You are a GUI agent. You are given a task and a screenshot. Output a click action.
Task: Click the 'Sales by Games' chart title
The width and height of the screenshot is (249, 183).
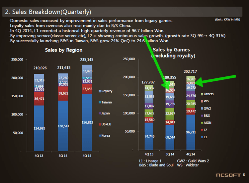point(171,50)
